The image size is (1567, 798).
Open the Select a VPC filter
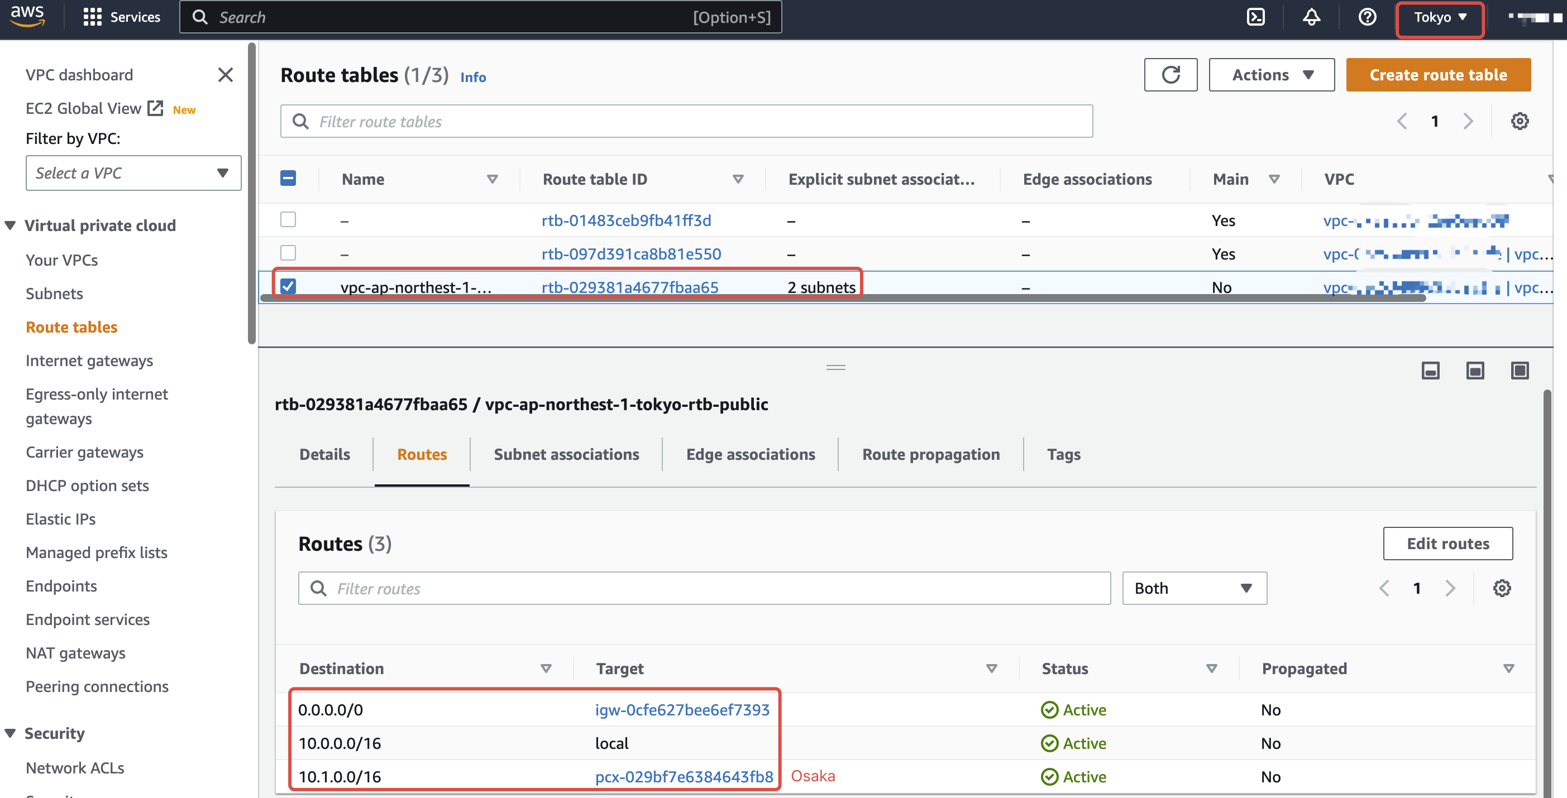133,173
